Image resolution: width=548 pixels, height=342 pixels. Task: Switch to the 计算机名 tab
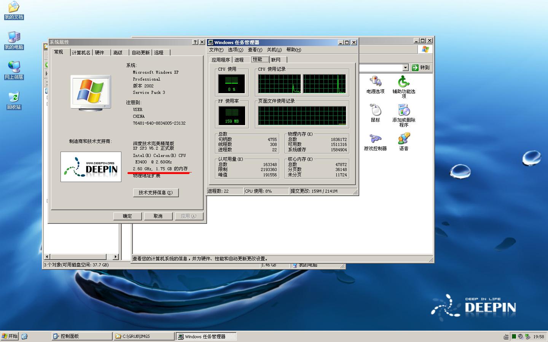tap(81, 52)
